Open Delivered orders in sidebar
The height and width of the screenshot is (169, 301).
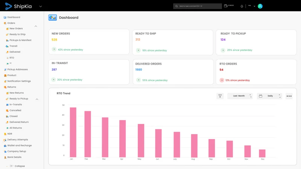[x=15, y=52]
